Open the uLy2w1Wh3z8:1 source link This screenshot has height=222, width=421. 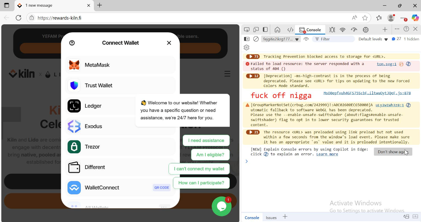pyautogui.click(x=390, y=105)
